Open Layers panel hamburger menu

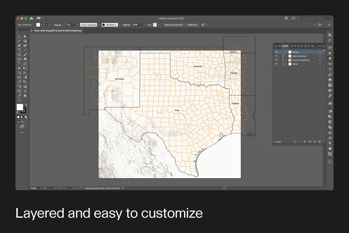click(x=323, y=46)
